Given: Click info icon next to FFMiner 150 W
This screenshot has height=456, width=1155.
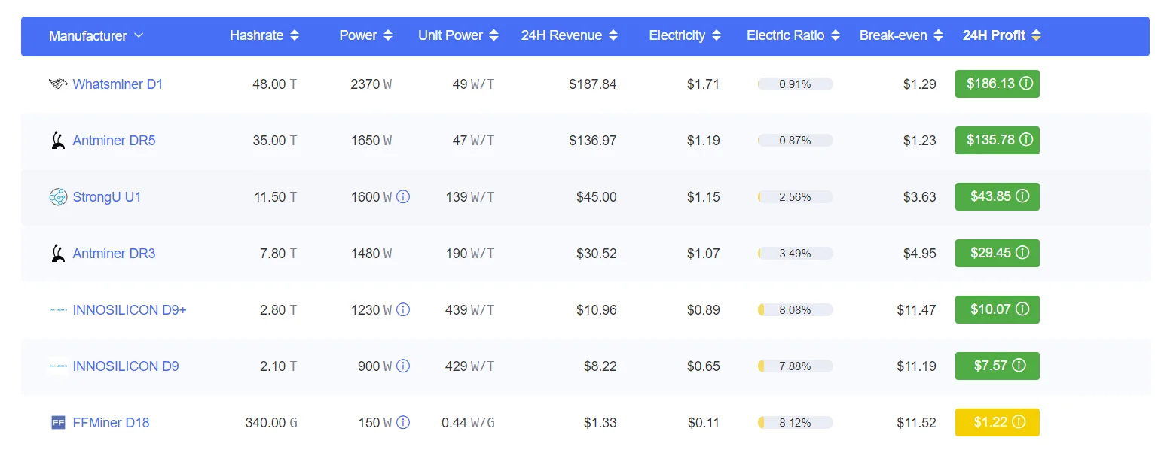Looking at the screenshot, I should click(403, 423).
